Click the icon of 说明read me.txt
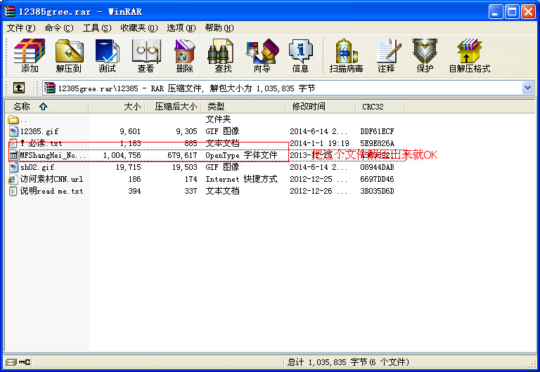 pos(13,191)
